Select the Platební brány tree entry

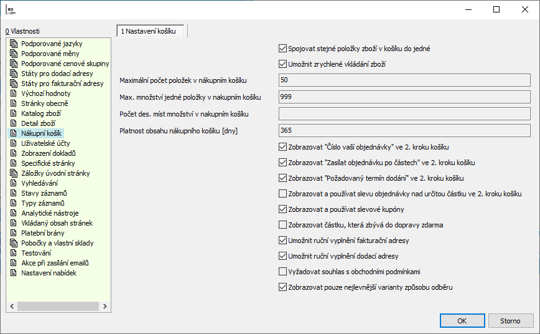tap(43, 233)
